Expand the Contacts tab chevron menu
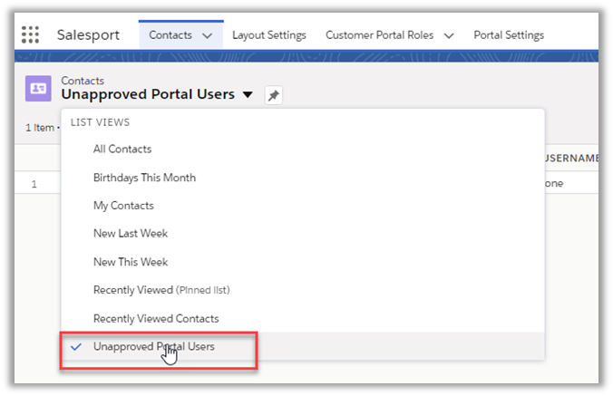 (207, 35)
